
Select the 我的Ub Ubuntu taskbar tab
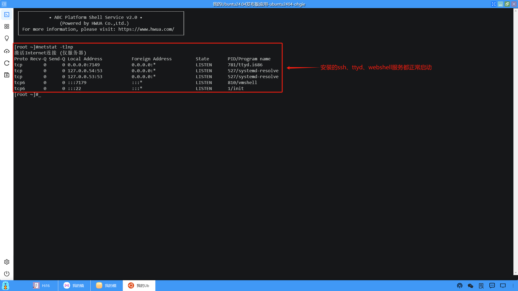pos(139,286)
